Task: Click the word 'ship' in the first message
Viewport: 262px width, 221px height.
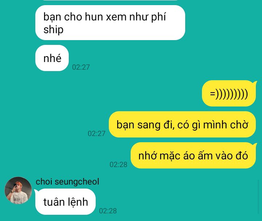Action: [53, 30]
